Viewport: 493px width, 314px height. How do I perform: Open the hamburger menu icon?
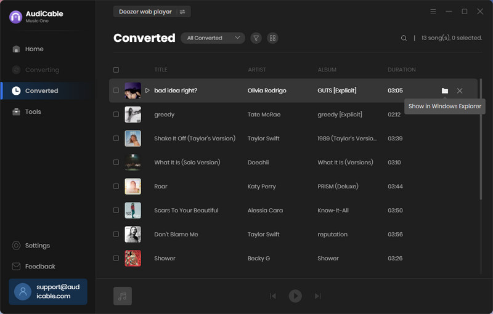433,12
